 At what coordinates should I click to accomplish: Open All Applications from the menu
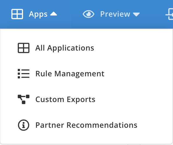pos(65,48)
